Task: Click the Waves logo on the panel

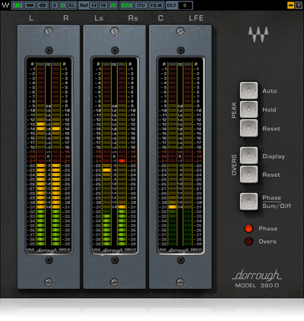Action: click(258, 34)
